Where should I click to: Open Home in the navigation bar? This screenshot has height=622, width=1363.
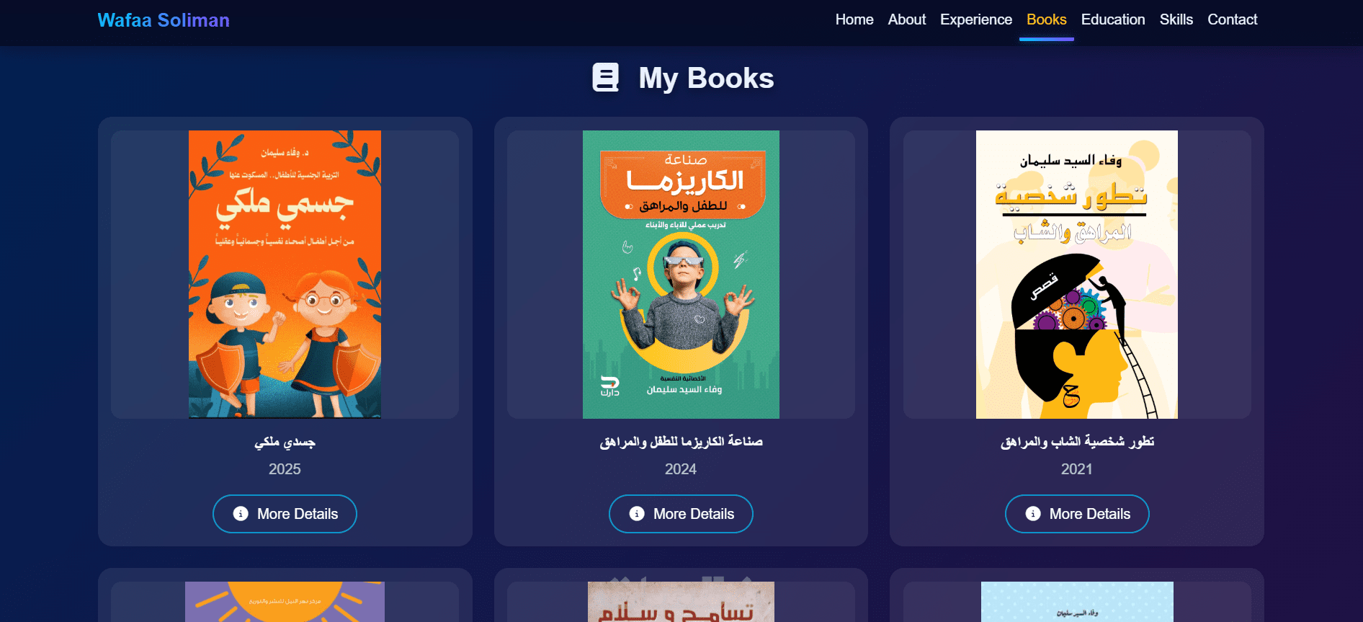click(854, 19)
